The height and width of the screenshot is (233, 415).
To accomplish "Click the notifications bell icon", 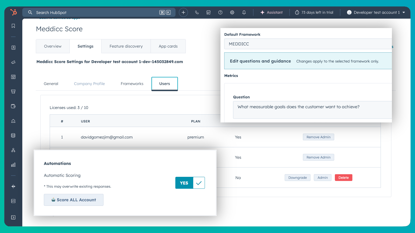I will [x=244, y=12].
